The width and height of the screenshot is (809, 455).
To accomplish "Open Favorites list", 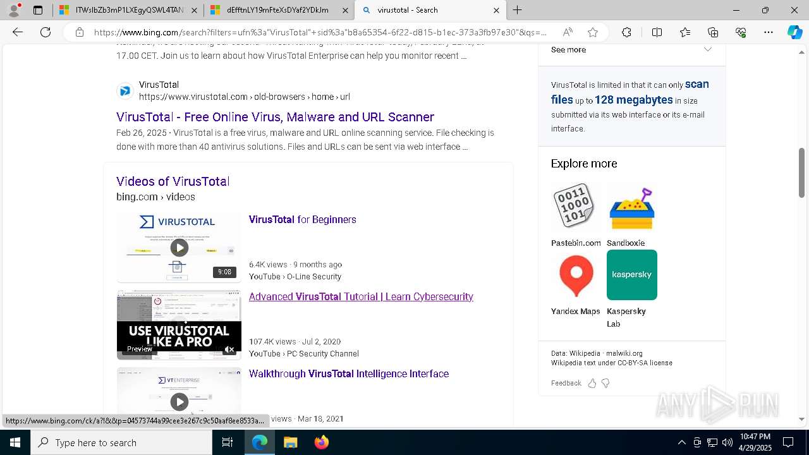I will pos(685,32).
